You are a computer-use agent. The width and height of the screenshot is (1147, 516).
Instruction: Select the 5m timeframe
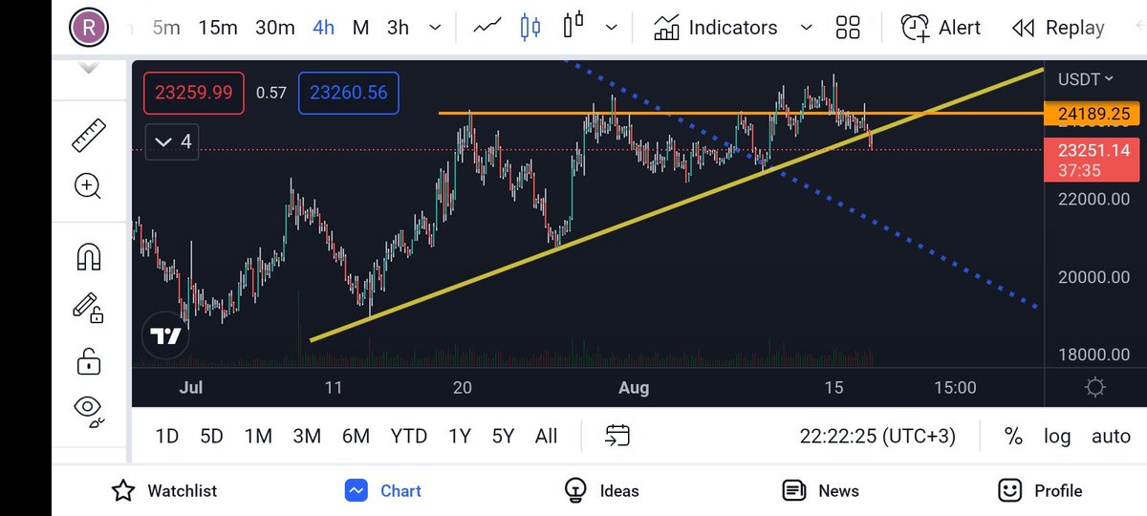click(x=166, y=28)
